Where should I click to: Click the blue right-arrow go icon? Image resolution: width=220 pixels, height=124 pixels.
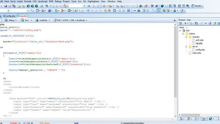coord(89,6)
